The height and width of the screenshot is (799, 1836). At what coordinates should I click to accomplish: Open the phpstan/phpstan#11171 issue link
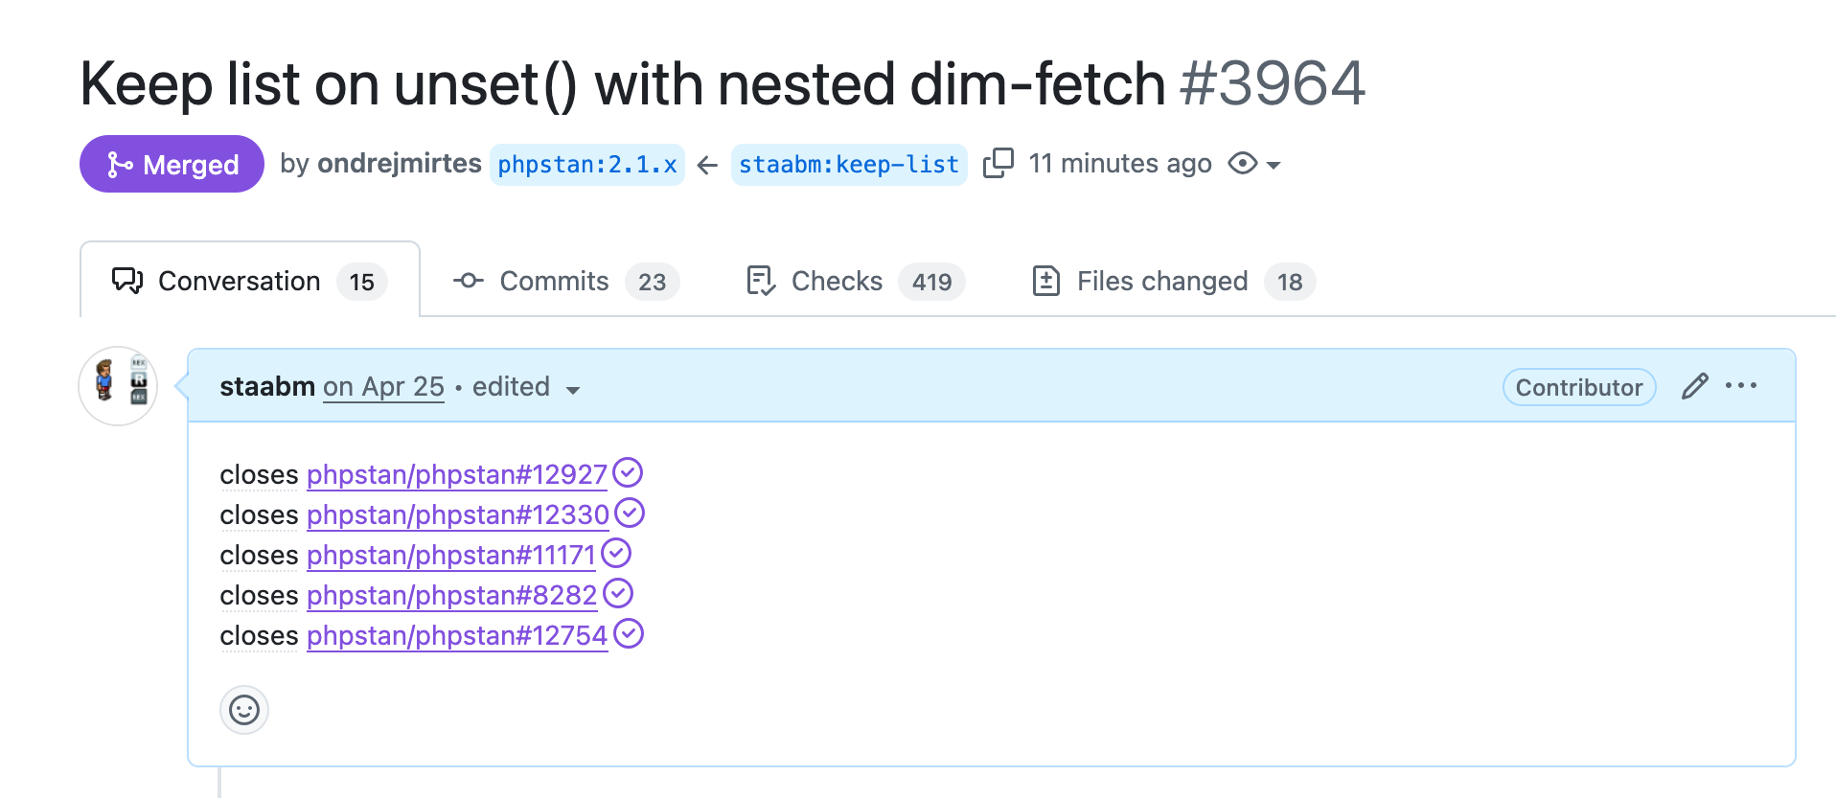pos(451,555)
